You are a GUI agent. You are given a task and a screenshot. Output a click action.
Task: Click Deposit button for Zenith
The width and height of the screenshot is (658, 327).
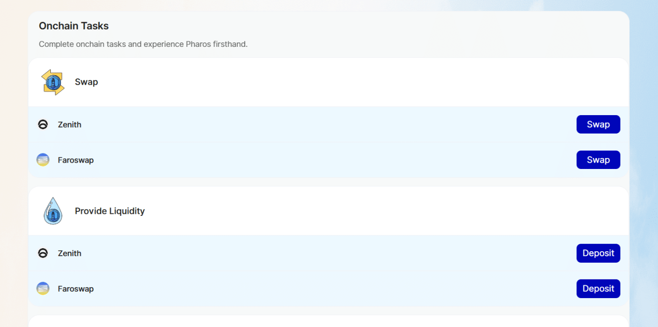[x=598, y=253]
